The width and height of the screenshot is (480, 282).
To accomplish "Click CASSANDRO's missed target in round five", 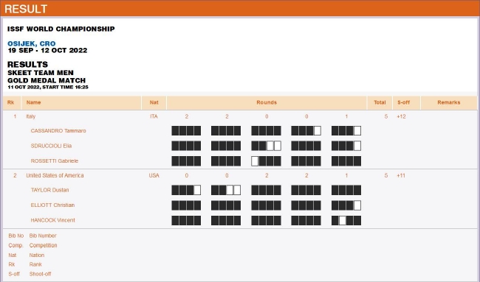I will (357, 131).
